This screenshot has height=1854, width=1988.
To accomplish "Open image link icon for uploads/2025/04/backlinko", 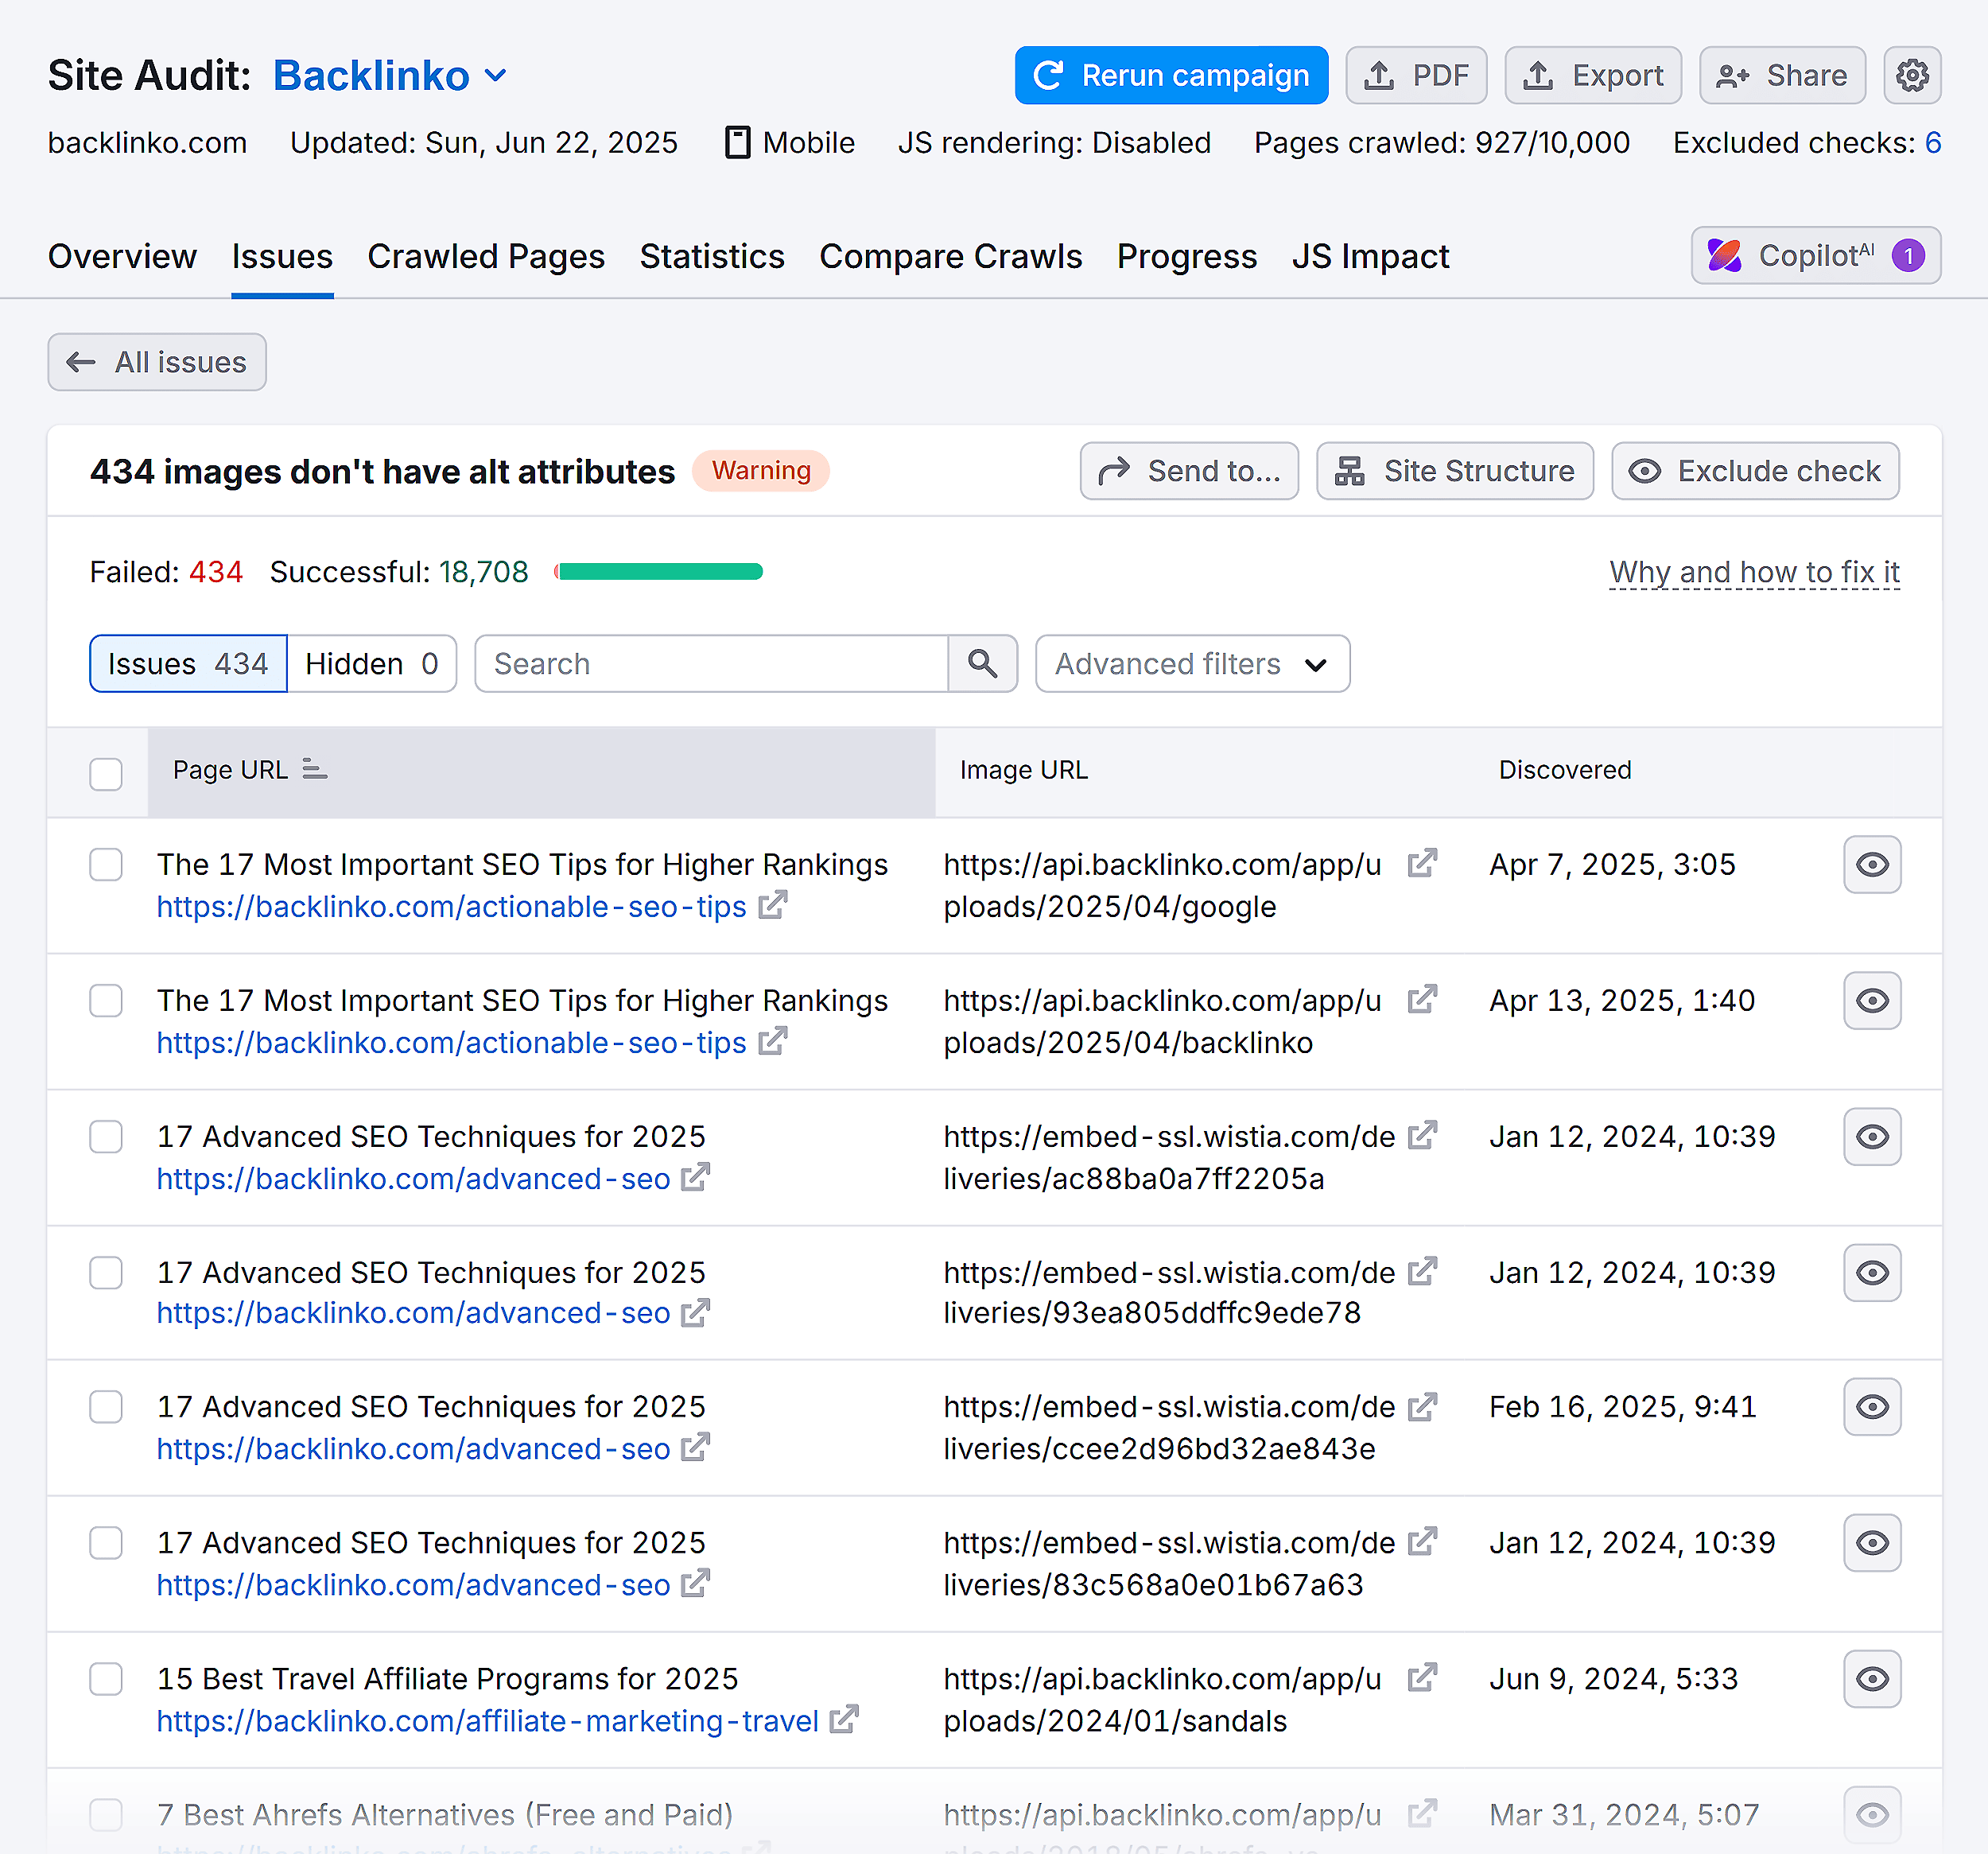I will tap(1422, 1000).
